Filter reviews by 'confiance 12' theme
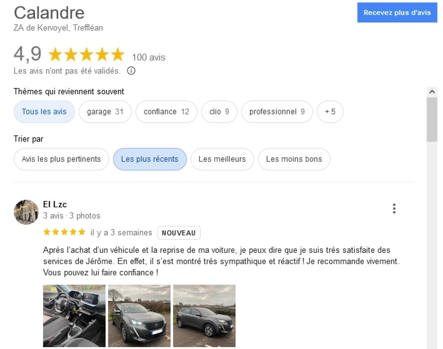This screenshot has width=443, height=349. click(x=167, y=112)
